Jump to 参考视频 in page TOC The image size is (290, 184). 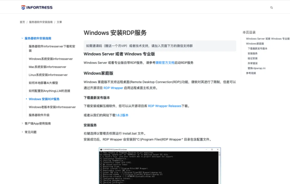point(251,73)
